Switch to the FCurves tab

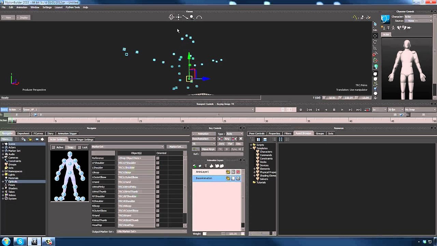[38, 134]
